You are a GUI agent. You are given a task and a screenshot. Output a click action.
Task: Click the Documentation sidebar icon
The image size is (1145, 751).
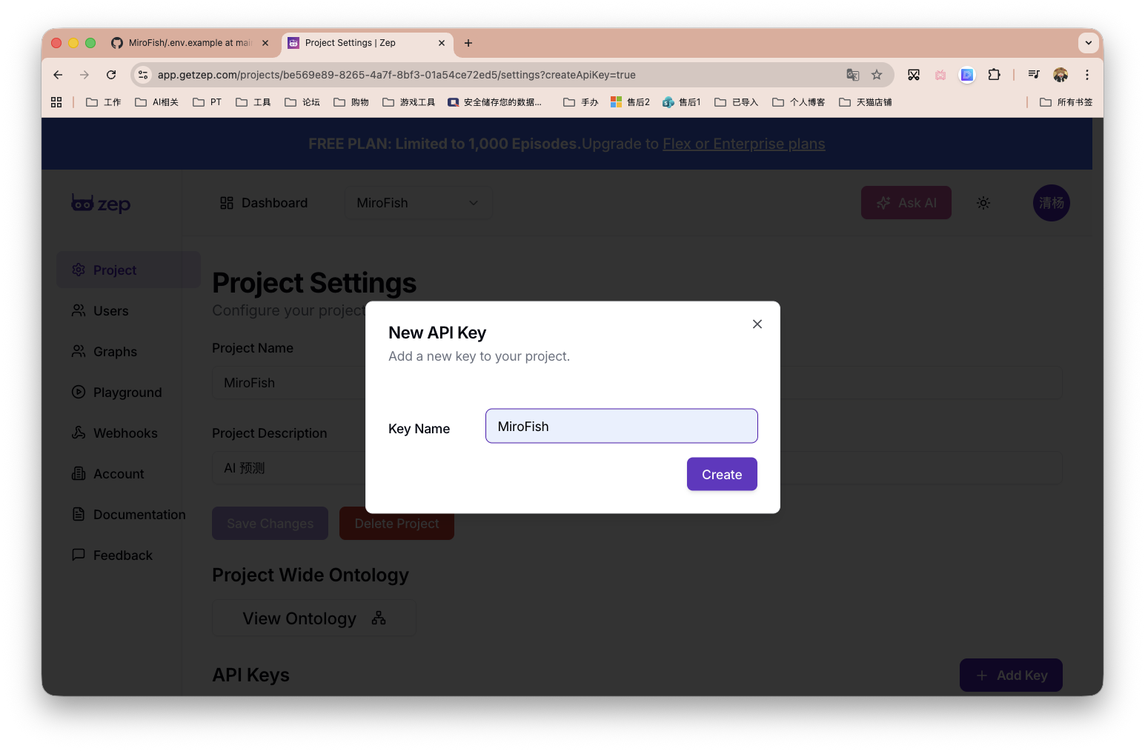79,514
